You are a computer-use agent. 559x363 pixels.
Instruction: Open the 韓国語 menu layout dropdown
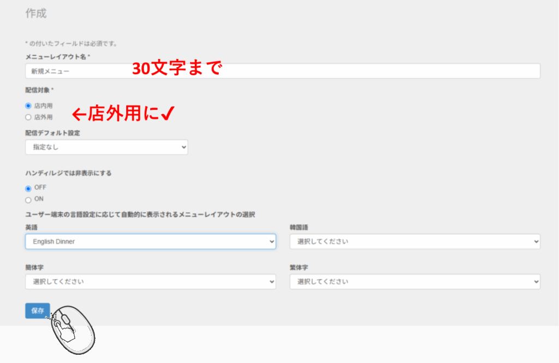414,241
